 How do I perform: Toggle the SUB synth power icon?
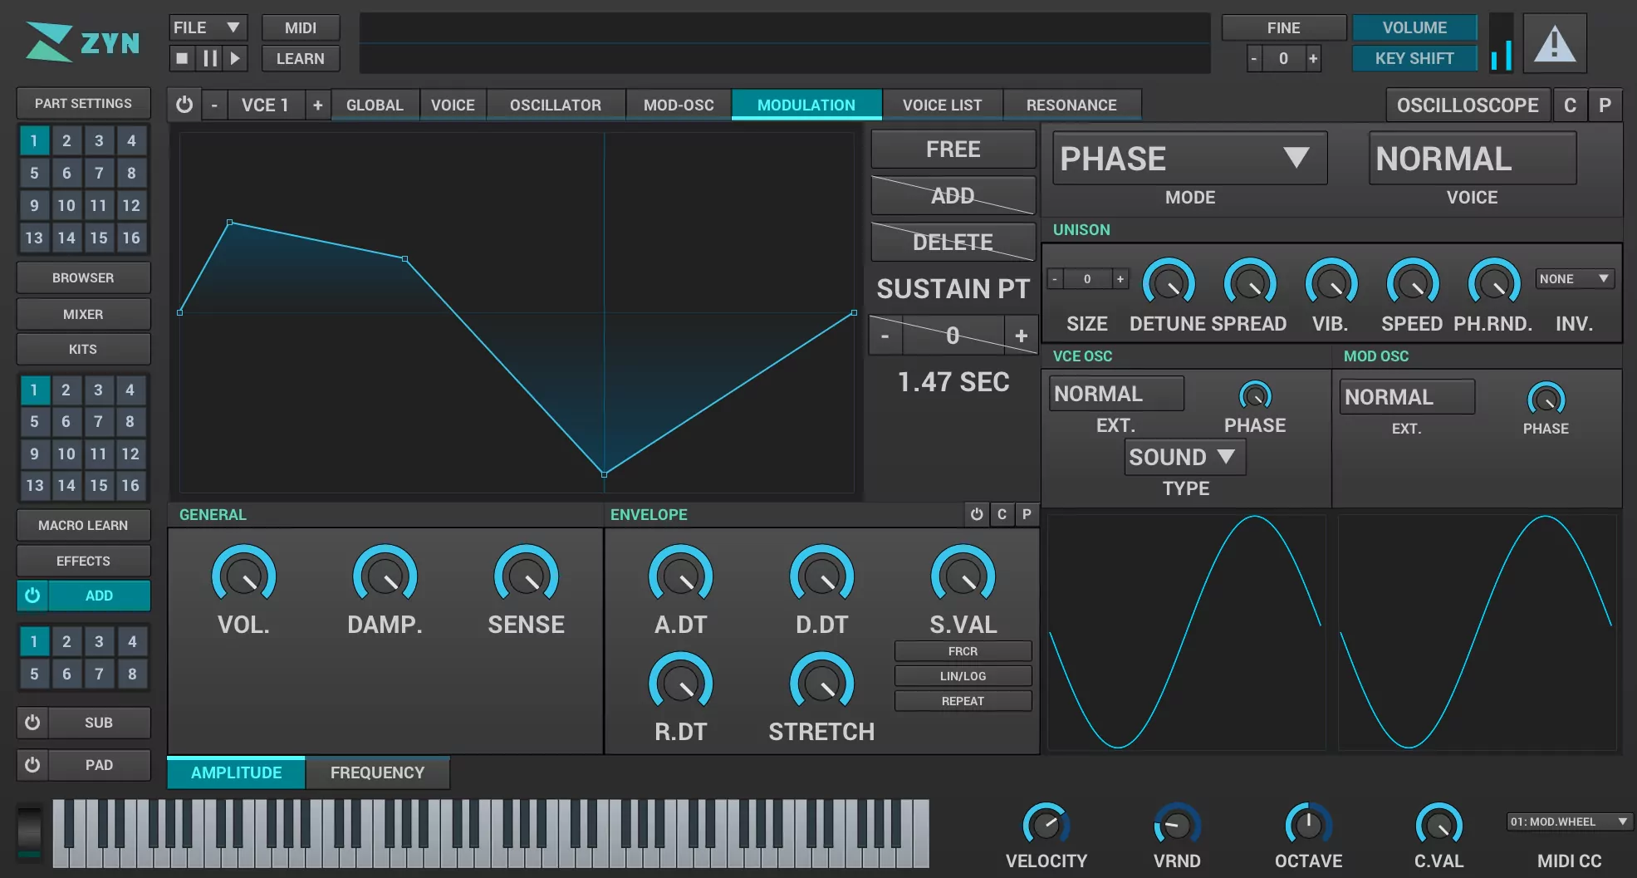point(32,723)
